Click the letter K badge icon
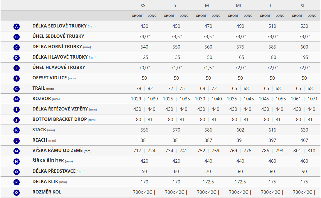This screenshot has width=321, height=198. pyautogui.click(x=17, y=130)
